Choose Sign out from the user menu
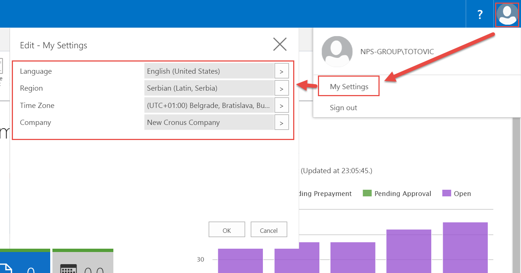Screen dimensions: 521x273 click(x=343, y=108)
